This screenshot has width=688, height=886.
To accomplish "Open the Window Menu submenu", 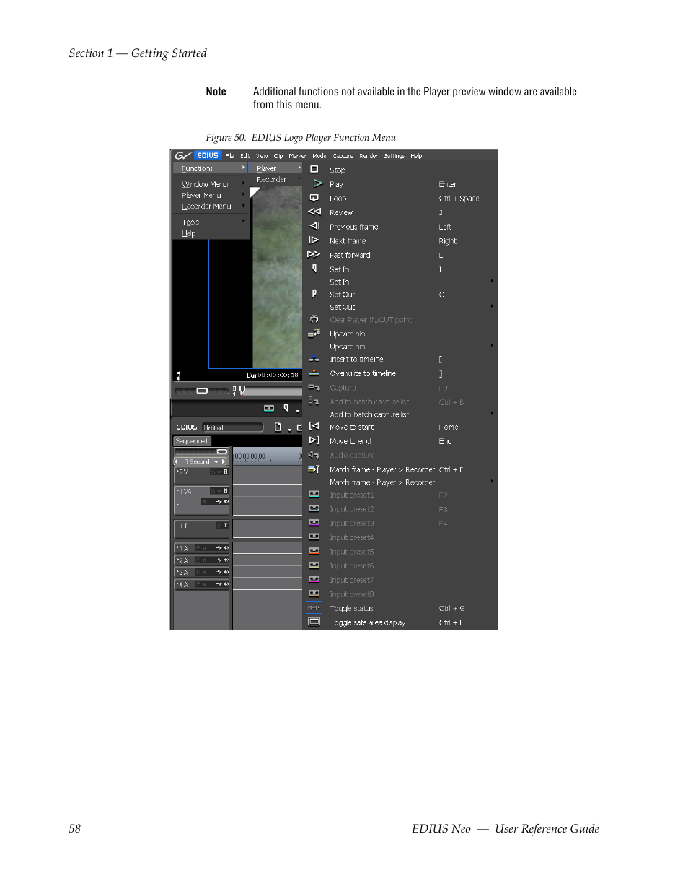I will click(210, 184).
